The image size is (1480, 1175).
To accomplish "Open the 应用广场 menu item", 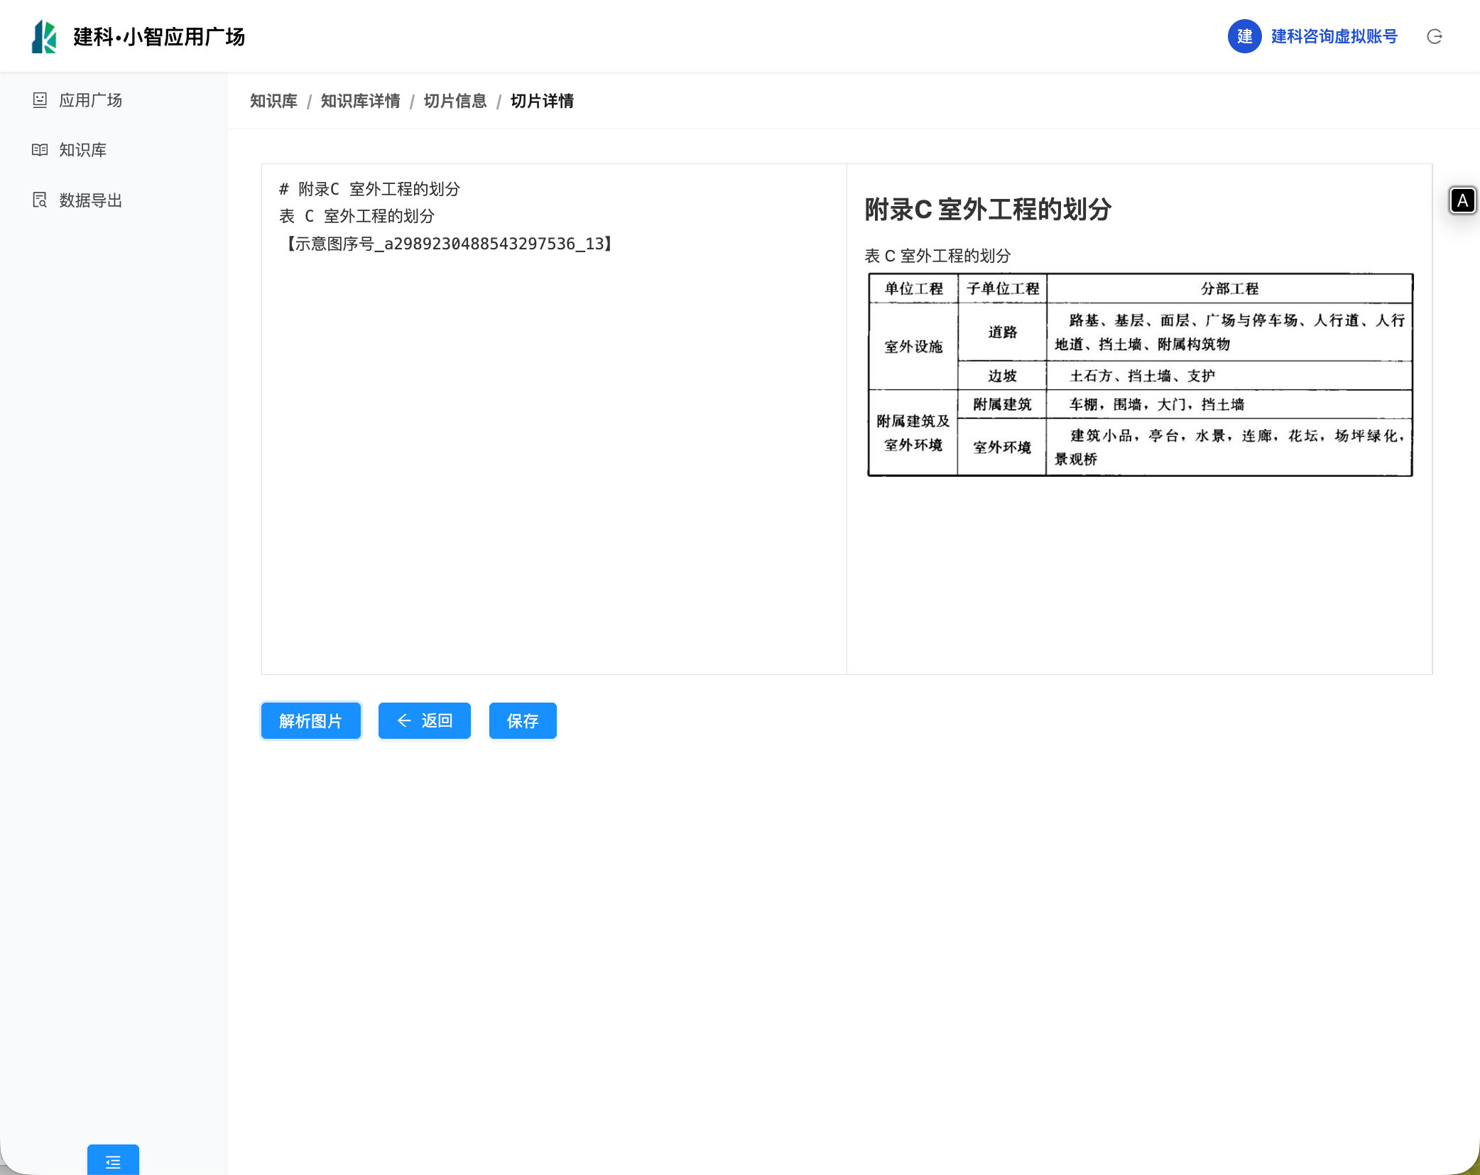I will pos(90,100).
